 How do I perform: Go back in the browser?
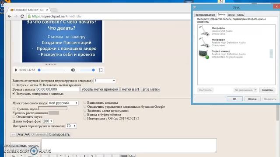pyautogui.click(x=10, y=16)
